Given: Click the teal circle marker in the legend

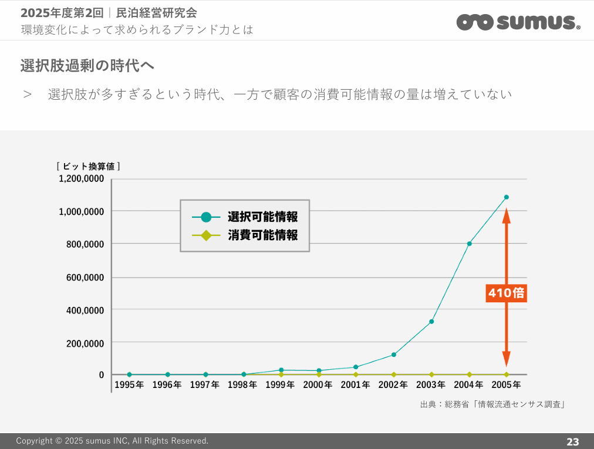Looking at the screenshot, I should [x=206, y=217].
